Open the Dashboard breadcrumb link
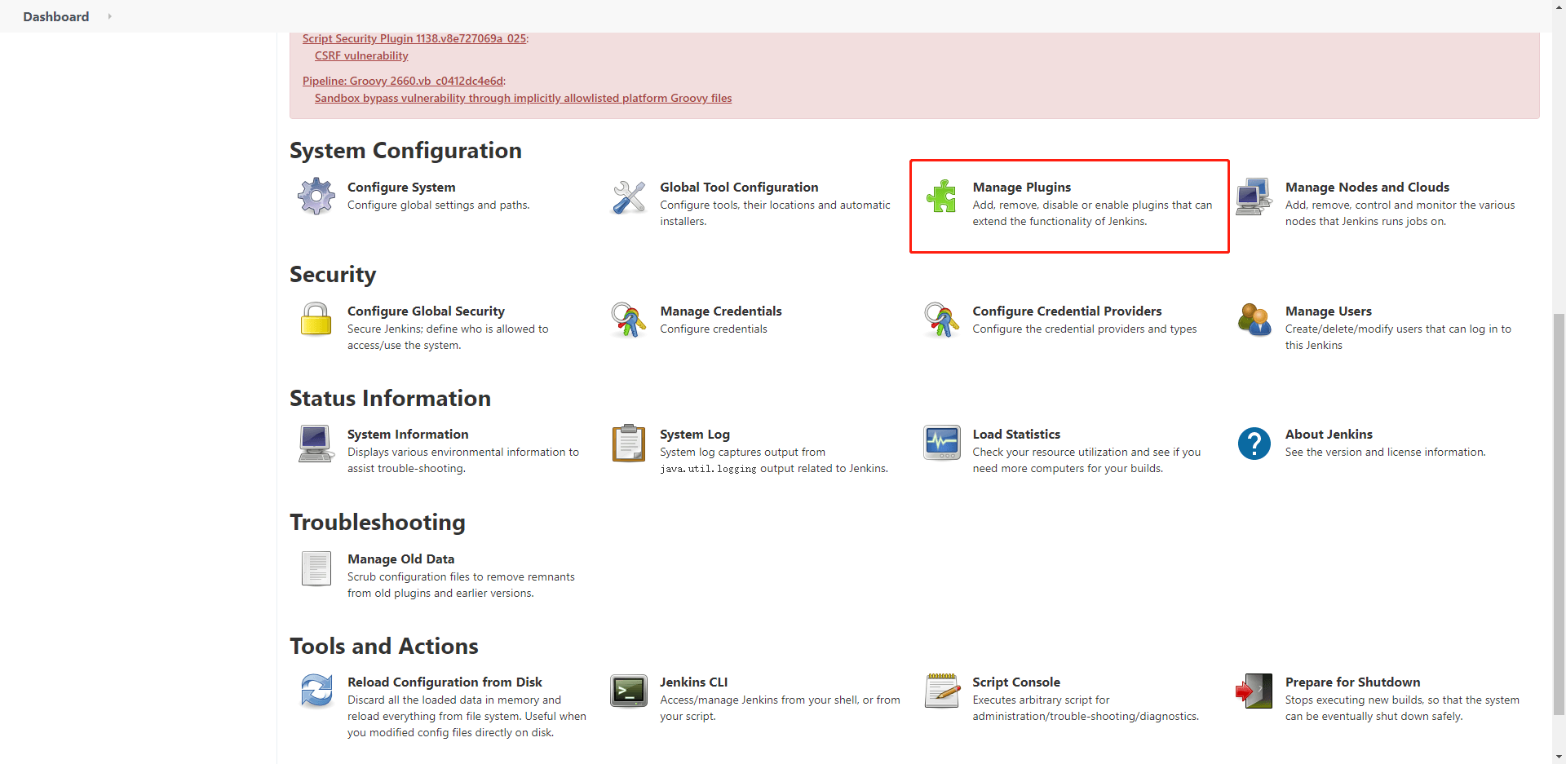 click(56, 16)
